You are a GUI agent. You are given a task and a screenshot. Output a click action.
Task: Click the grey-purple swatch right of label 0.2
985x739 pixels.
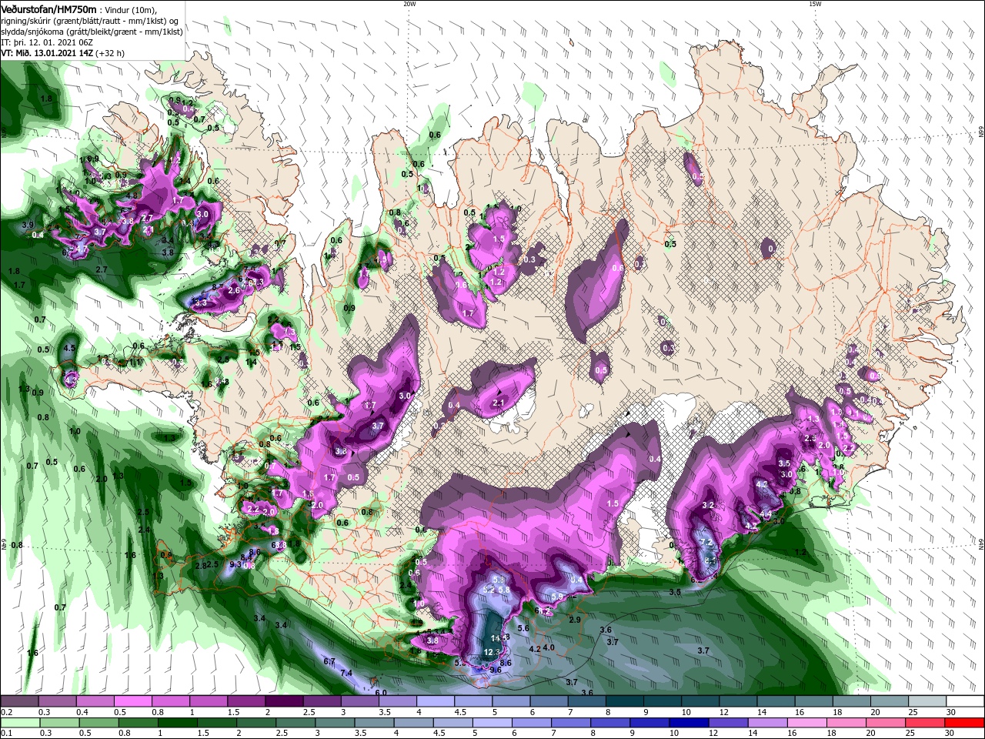(x=20, y=701)
